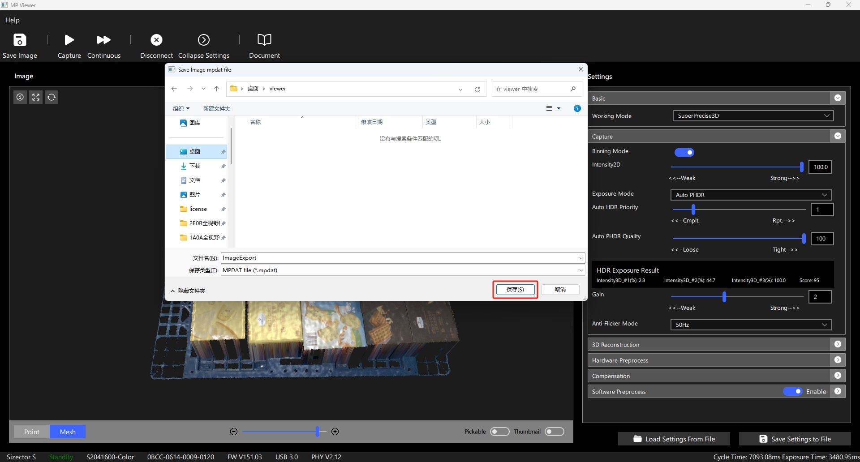Click Load Settings From File
The width and height of the screenshot is (860, 462).
click(x=674, y=439)
